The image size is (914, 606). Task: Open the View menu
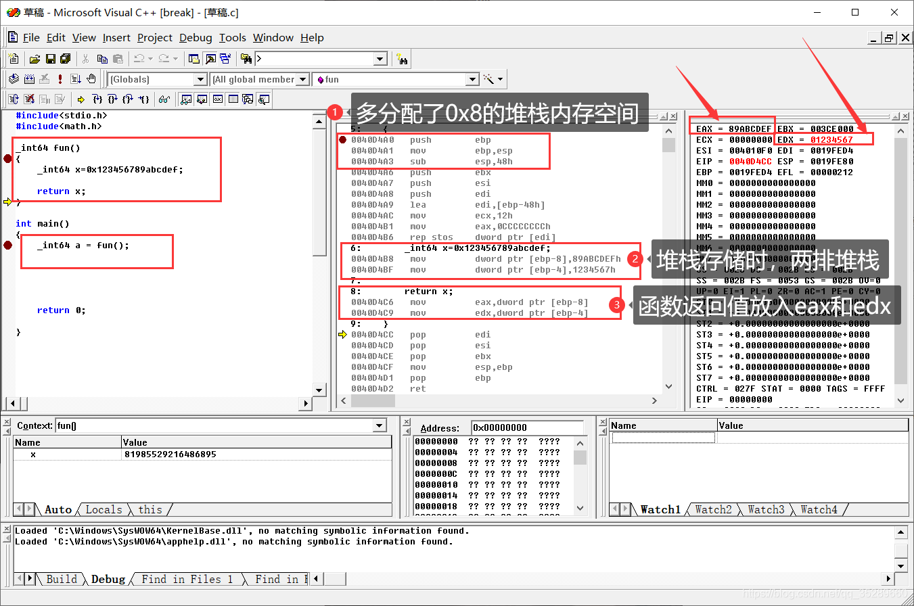[x=84, y=38]
